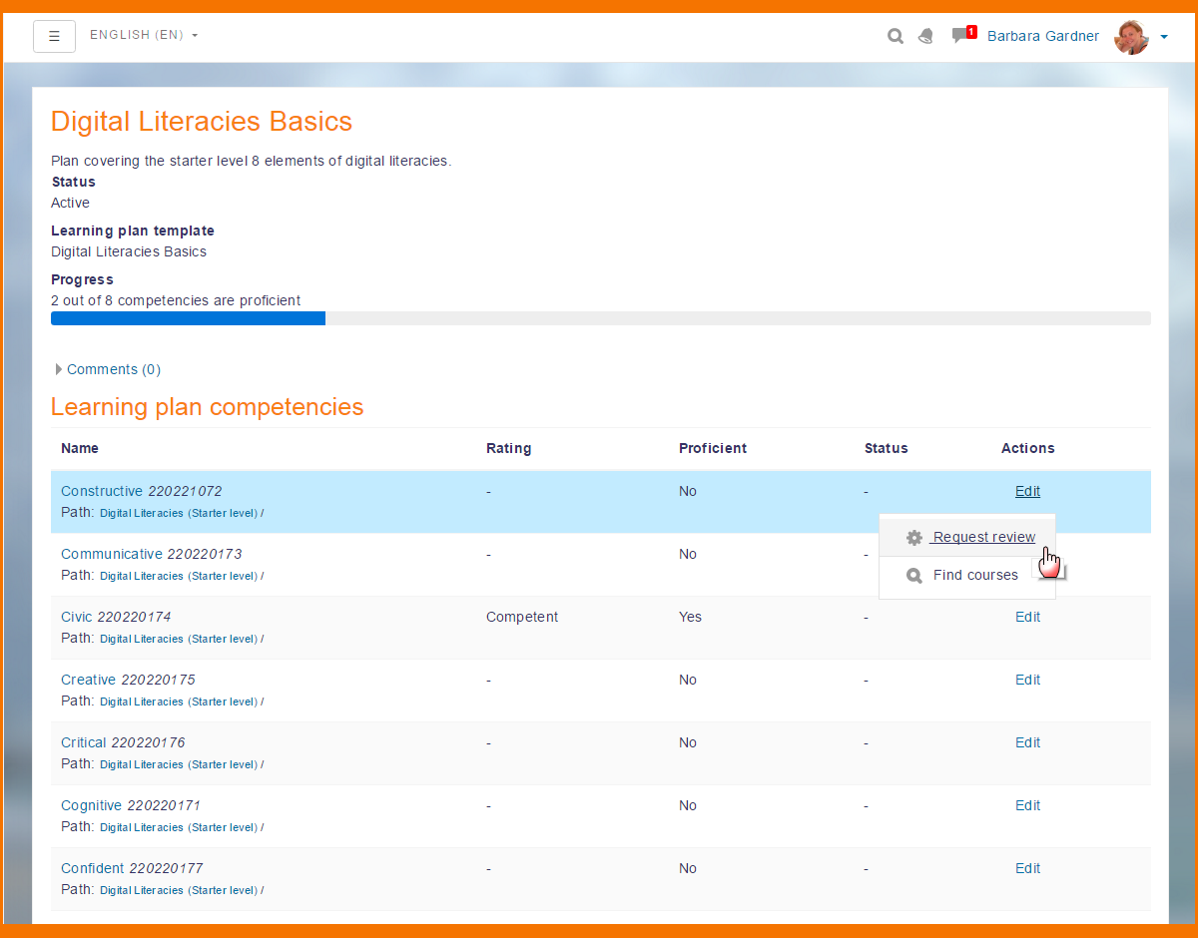The image size is (1198, 938).
Task: Click Barbara Gardner's profile picture
Action: [x=1130, y=37]
